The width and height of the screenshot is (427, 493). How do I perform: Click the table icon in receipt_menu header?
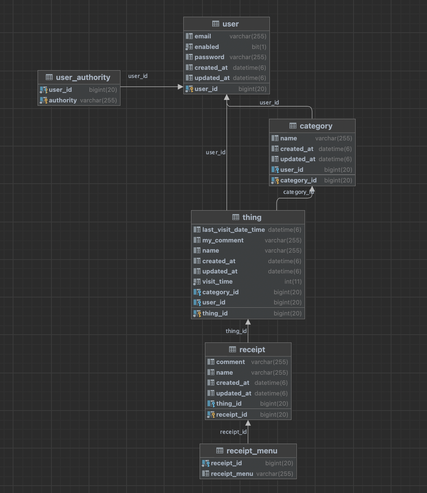click(x=220, y=451)
